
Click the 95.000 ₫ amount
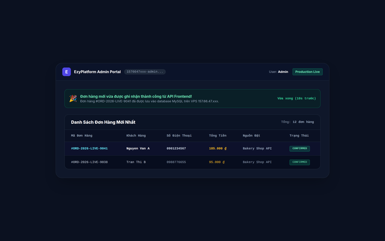tap(217, 162)
